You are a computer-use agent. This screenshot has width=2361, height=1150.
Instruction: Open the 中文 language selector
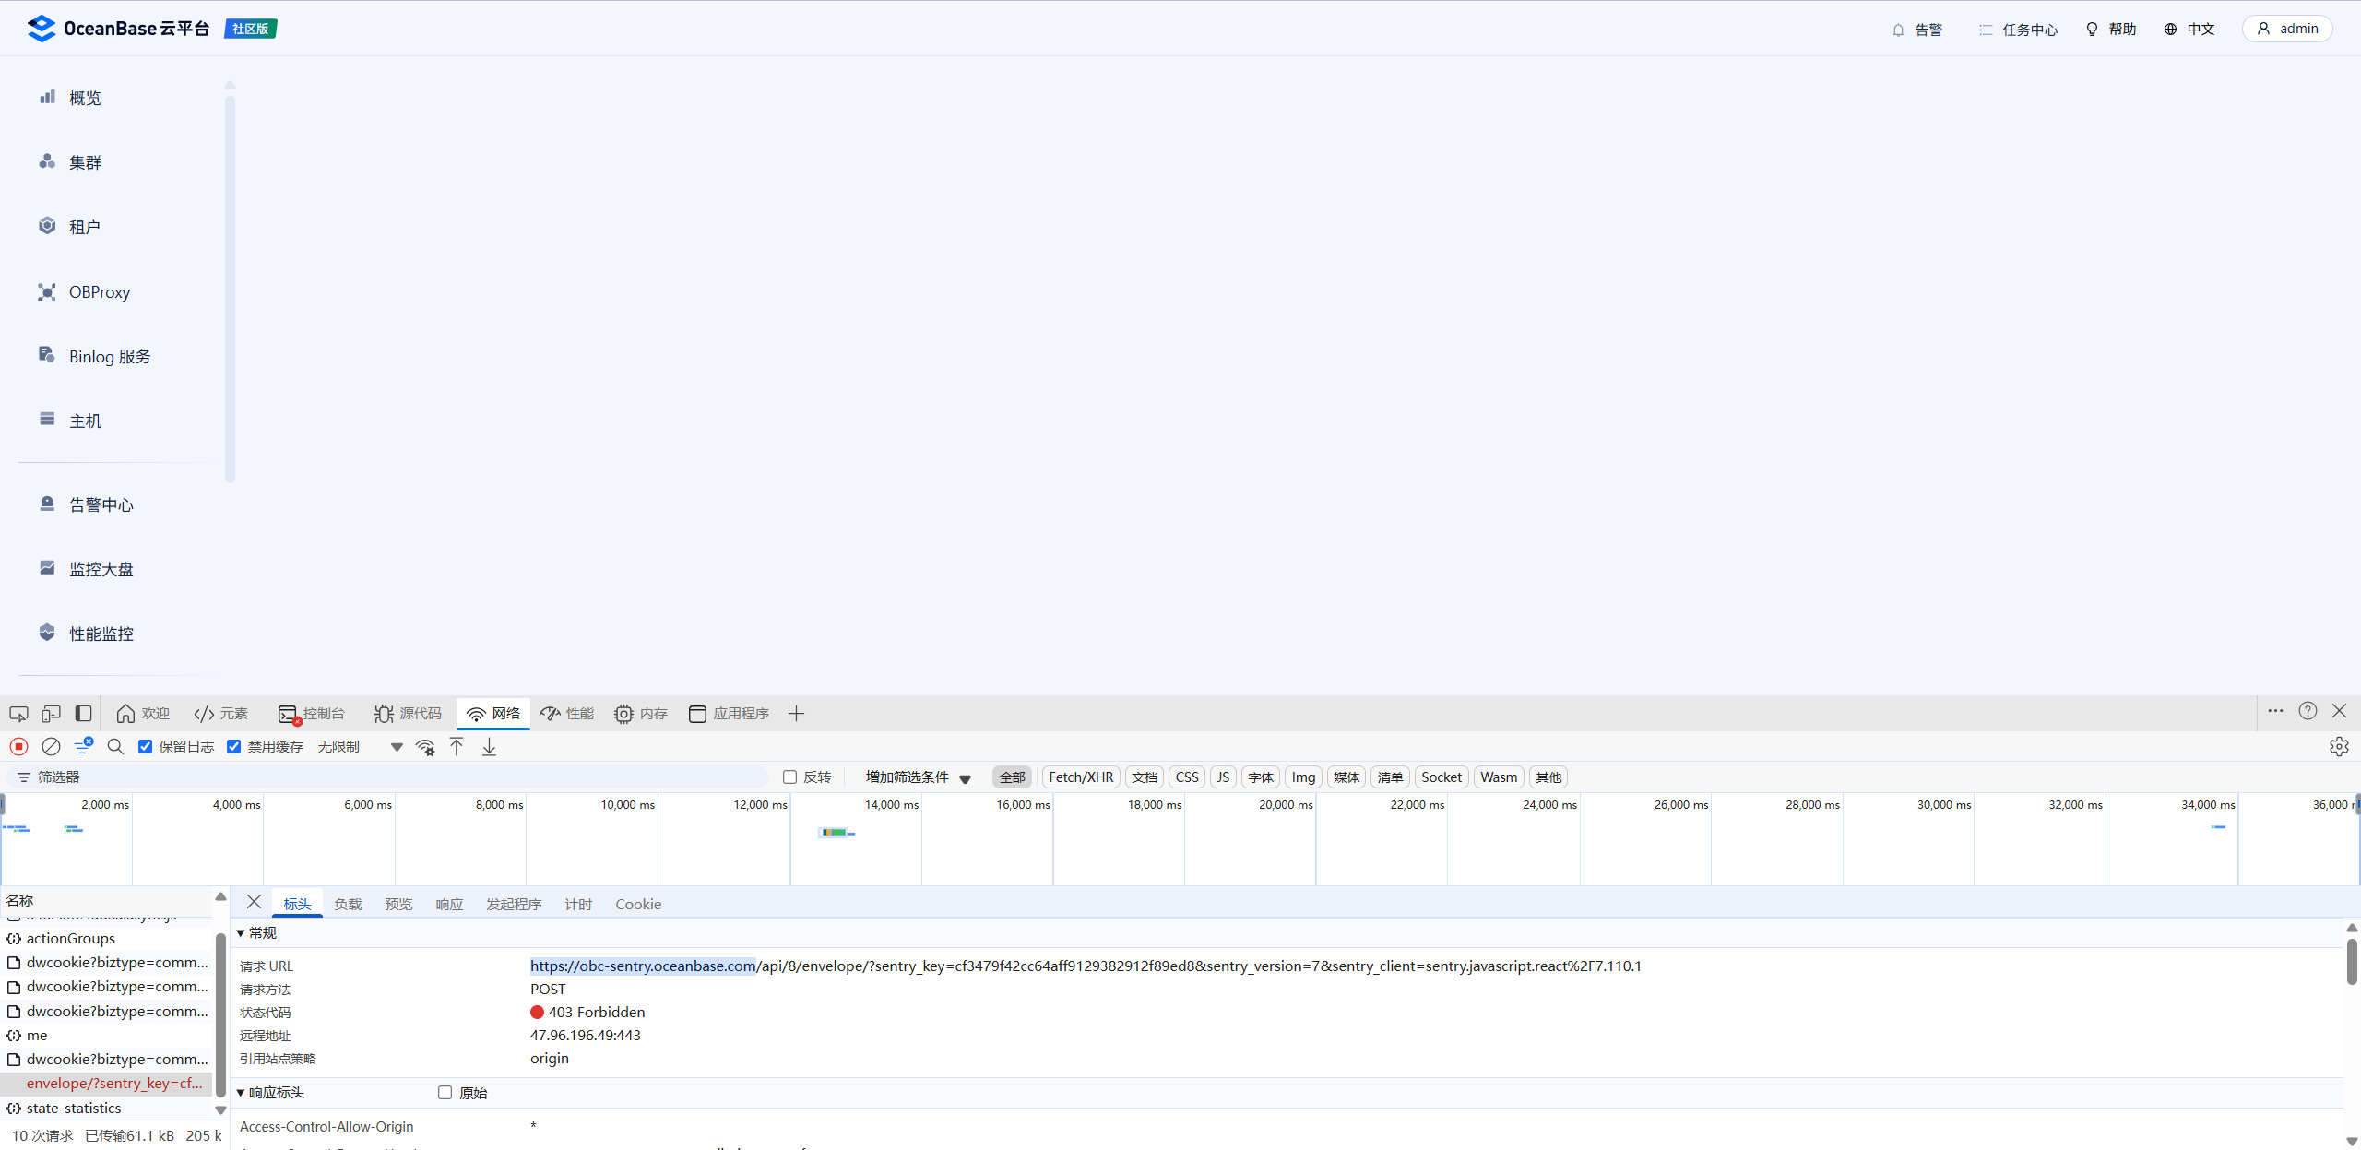(x=2190, y=30)
